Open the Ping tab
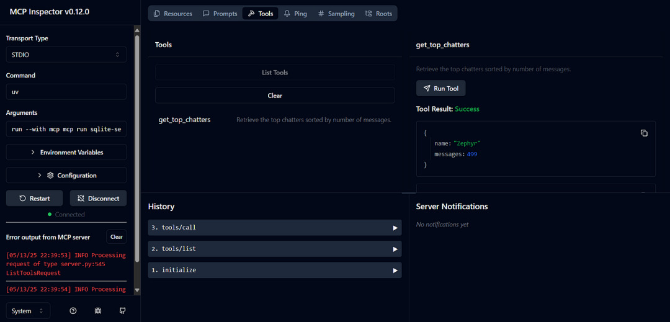Image resolution: width=670 pixels, height=322 pixels. pyautogui.click(x=295, y=14)
